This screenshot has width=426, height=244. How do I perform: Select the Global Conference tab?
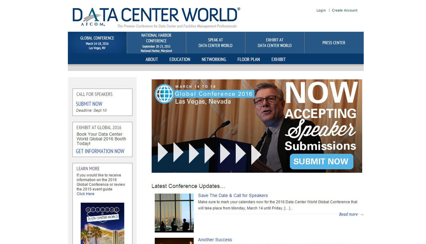[x=97, y=43]
